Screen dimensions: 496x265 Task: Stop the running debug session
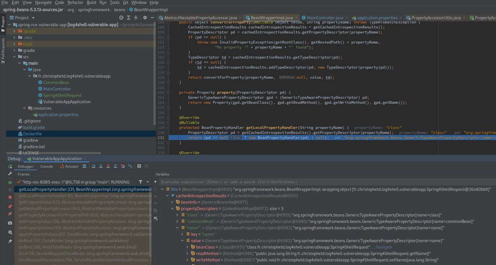click(x=10, y=197)
